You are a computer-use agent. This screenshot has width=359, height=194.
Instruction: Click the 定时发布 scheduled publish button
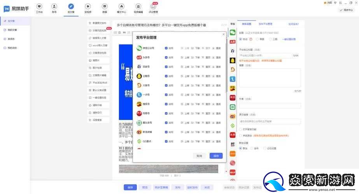[x=192, y=187]
